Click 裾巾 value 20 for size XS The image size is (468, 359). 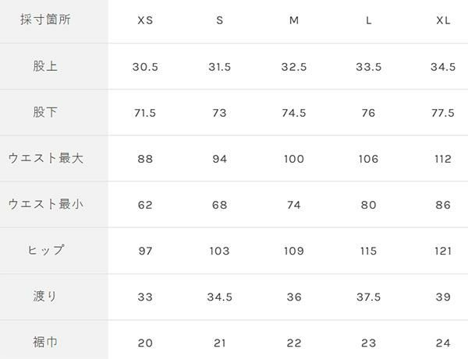144,341
